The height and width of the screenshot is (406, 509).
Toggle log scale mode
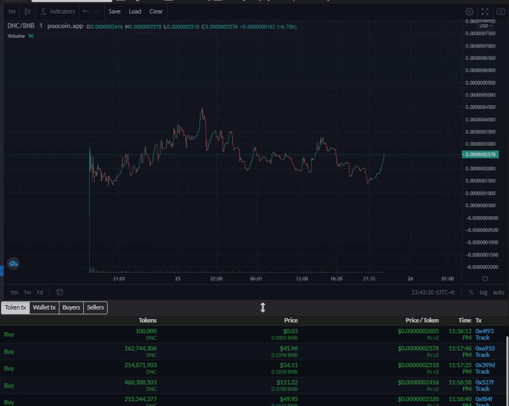(484, 292)
